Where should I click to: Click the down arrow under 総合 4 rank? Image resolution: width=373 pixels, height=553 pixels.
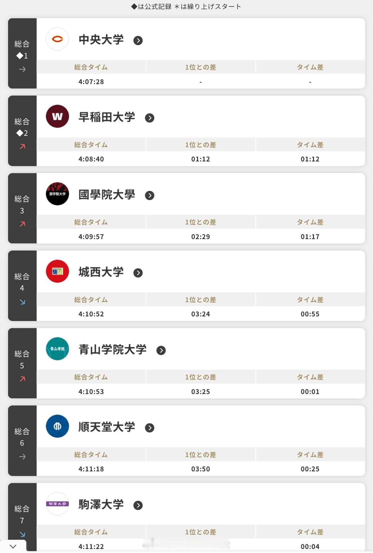point(22,302)
